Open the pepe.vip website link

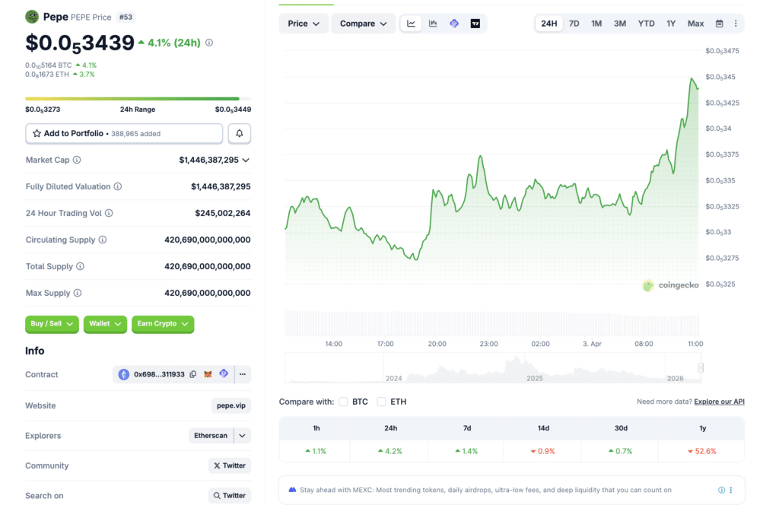[231, 405]
